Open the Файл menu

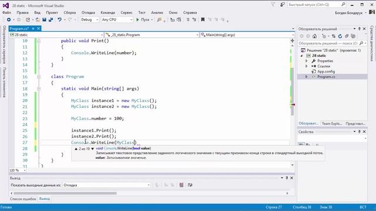pos(6,12)
